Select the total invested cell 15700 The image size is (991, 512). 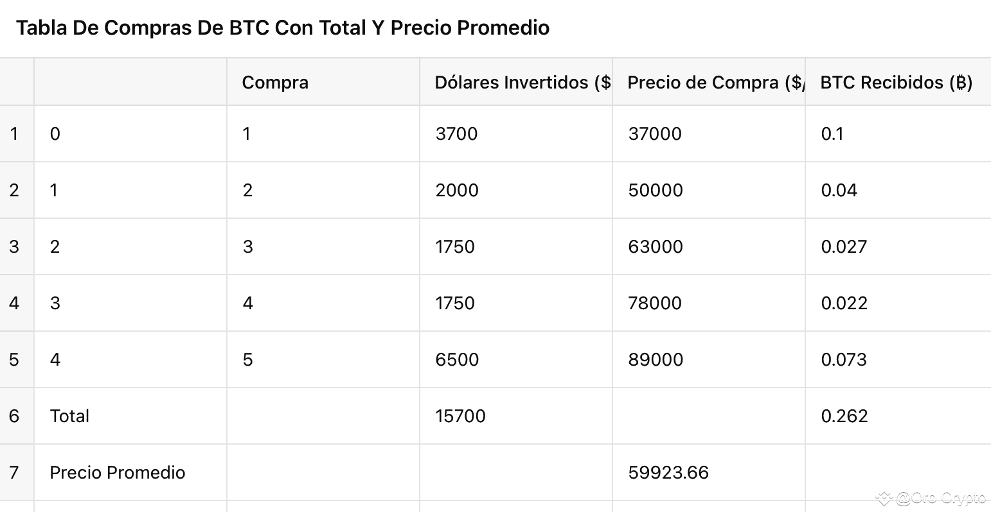pyautogui.click(x=460, y=416)
